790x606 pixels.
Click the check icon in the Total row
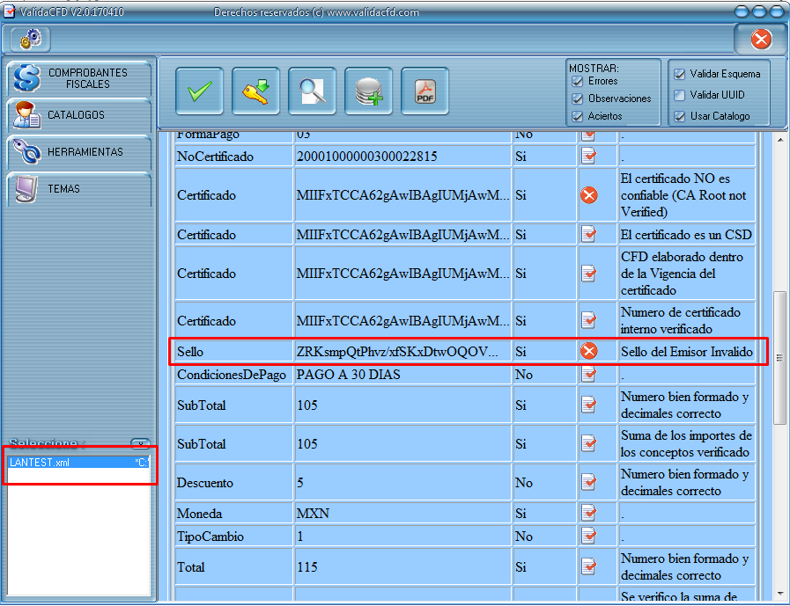click(x=588, y=566)
